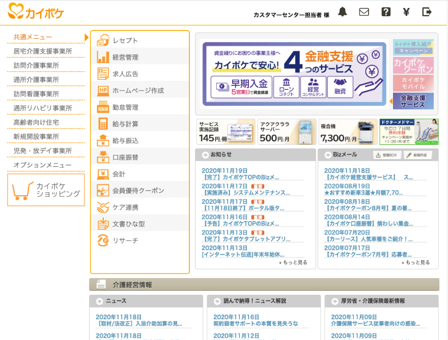
Task: Click the アクアクララサーバー 500円 ad
Action: [x=287, y=132]
